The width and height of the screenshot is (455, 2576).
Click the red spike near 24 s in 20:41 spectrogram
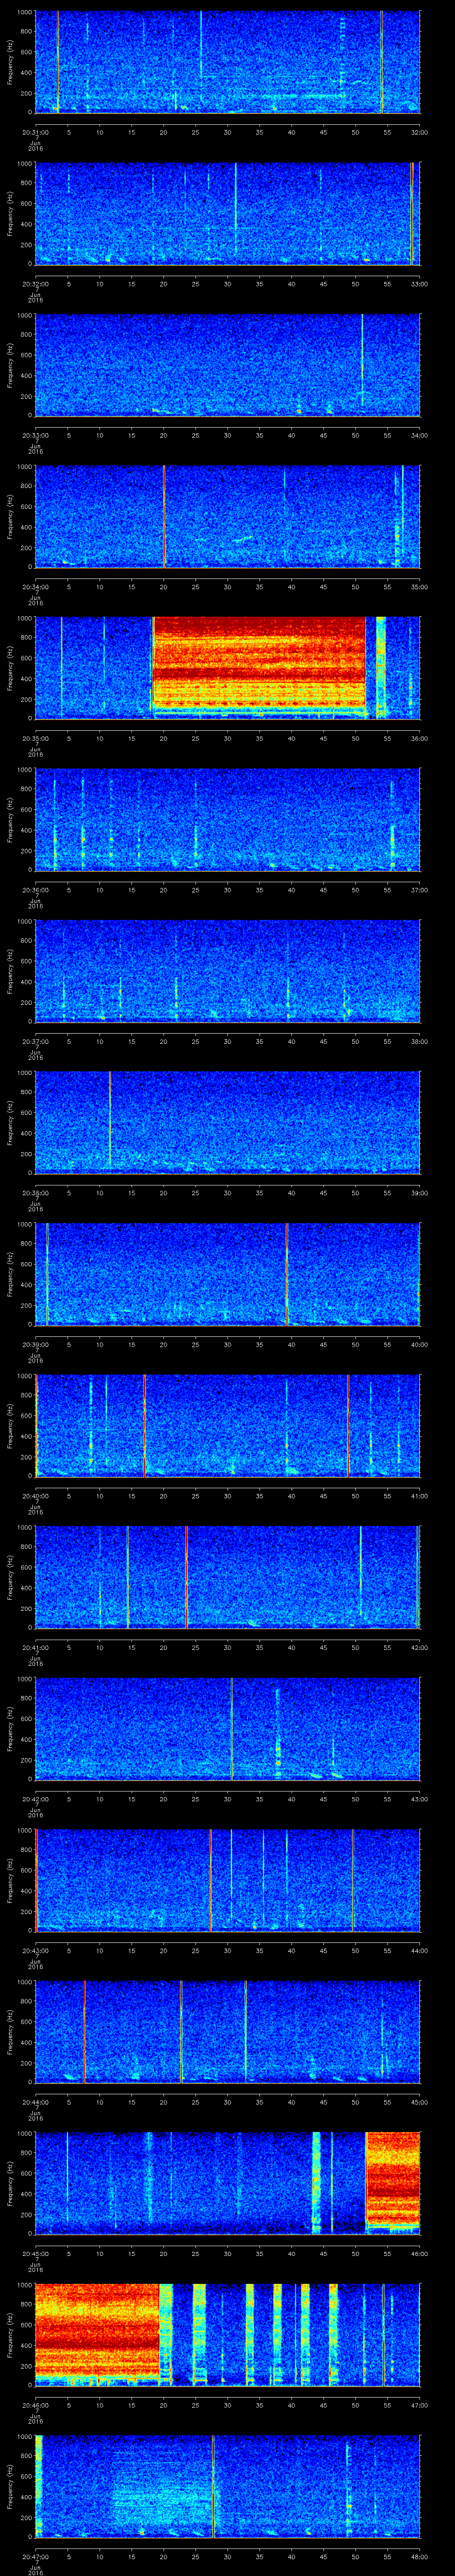[x=186, y=1577]
